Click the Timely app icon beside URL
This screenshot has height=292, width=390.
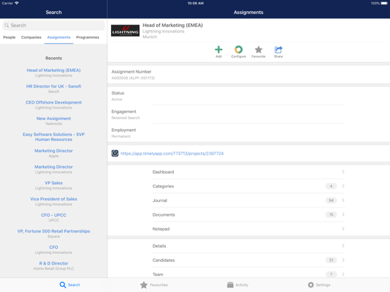pyautogui.click(x=115, y=153)
